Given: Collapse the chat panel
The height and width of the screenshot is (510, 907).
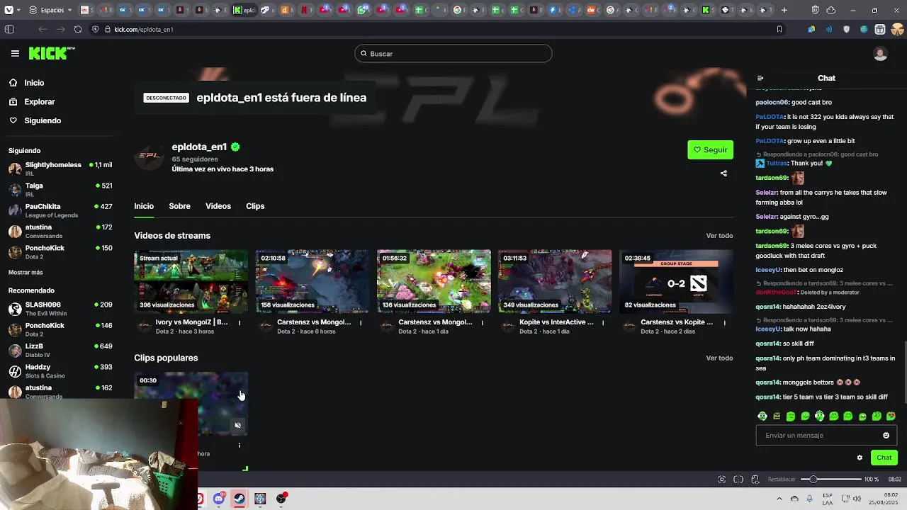Looking at the screenshot, I should tap(760, 78).
